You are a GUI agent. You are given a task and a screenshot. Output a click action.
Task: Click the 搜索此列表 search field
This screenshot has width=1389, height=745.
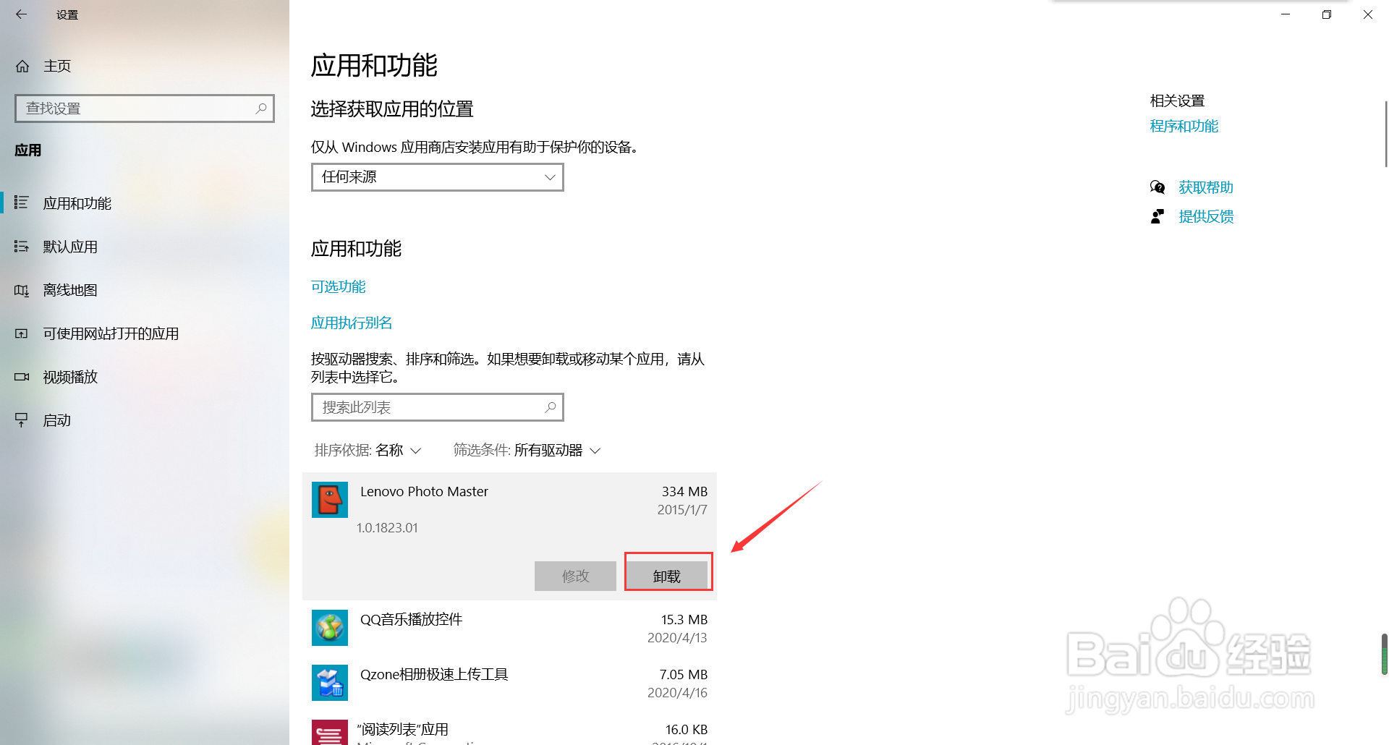(437, 406)
